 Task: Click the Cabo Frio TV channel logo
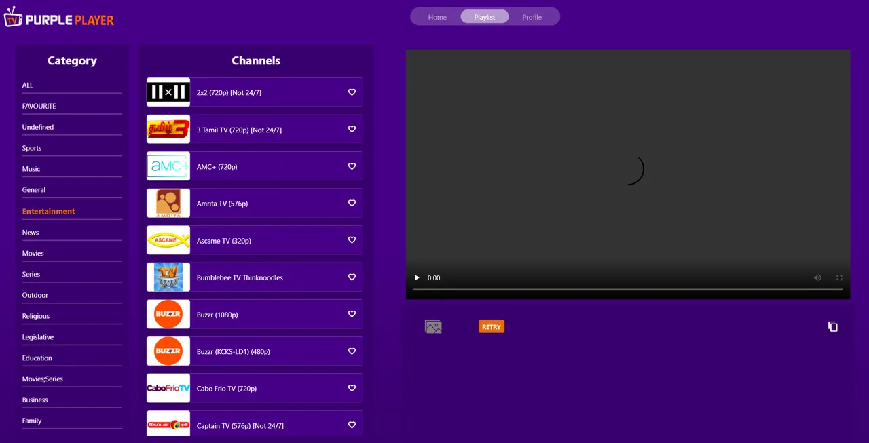pyautogui.click(x=168, y=388)
